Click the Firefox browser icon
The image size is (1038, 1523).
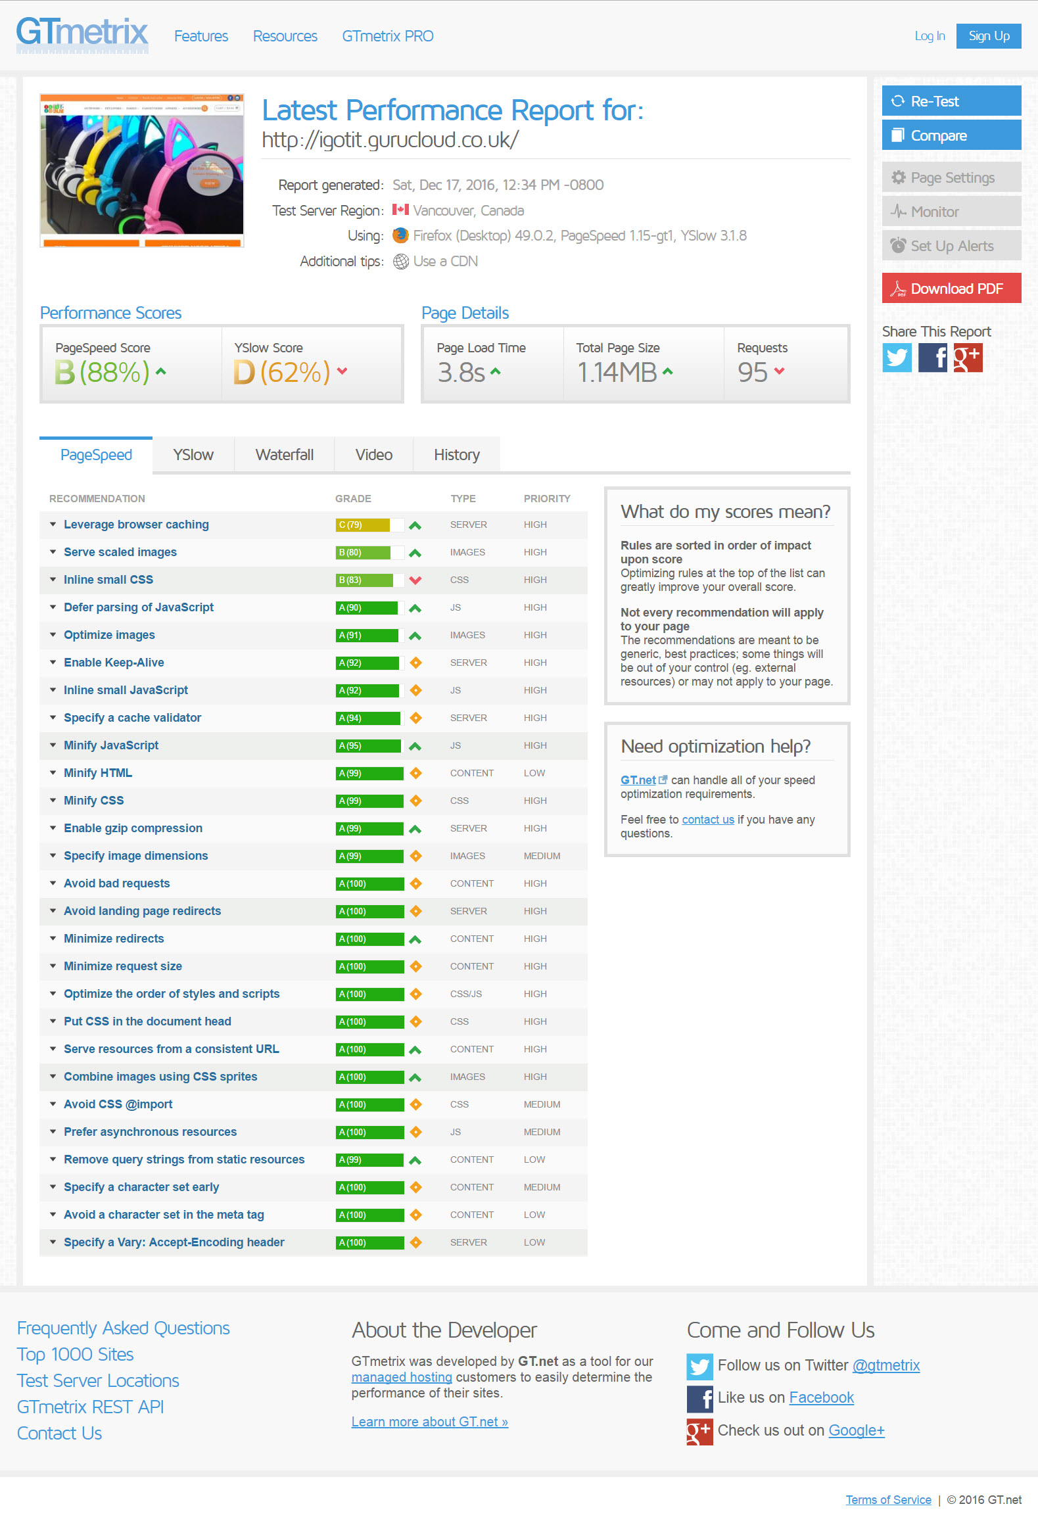tap(400, 235)
